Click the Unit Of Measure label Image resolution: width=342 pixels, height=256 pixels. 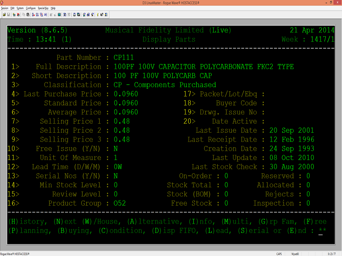pyautogui.click(x=71, y=157)
